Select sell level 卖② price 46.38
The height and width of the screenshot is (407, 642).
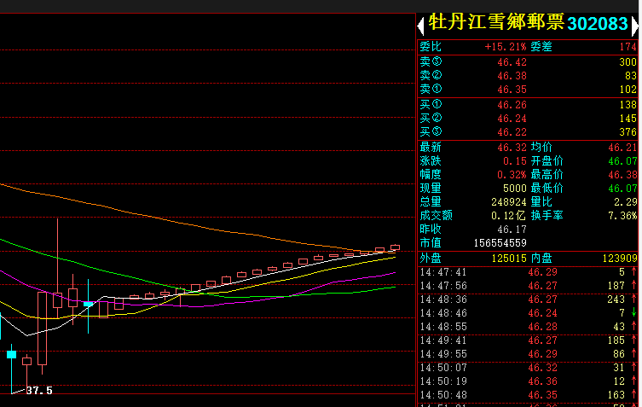point(512,76)
